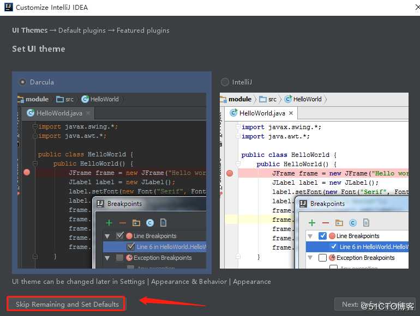
Task: Click Breakpoints dialog logo icon in Darcula preview
Action: click(100, 204)
